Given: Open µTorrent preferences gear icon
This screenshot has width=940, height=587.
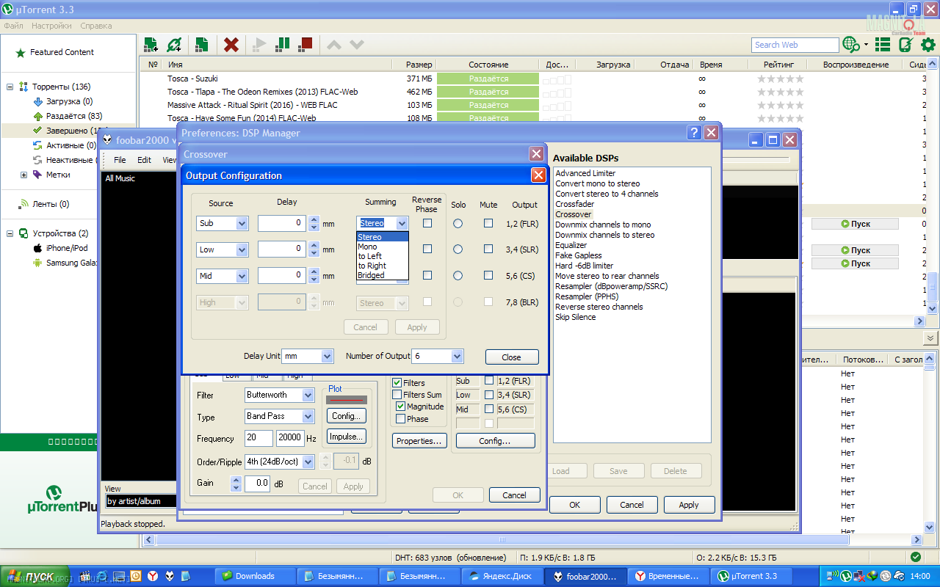Looking at the screenshot, I should tap(928, 45).
